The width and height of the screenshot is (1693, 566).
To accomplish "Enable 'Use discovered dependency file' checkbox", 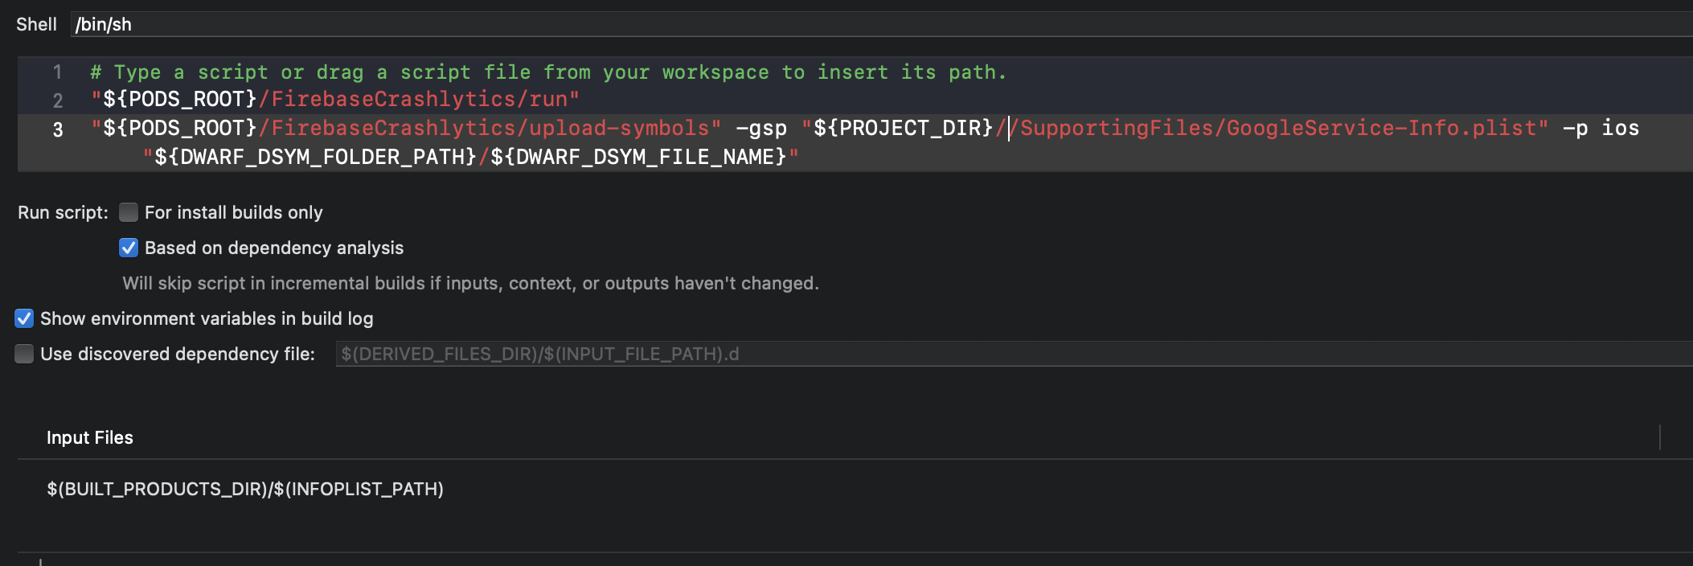I will point(24,354).
